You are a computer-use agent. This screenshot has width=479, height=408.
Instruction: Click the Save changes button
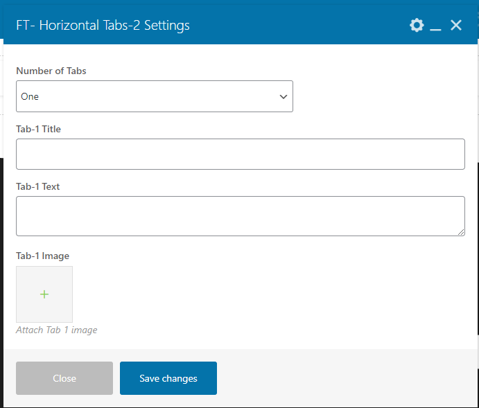pyautogui.click(x=168, y=378)
